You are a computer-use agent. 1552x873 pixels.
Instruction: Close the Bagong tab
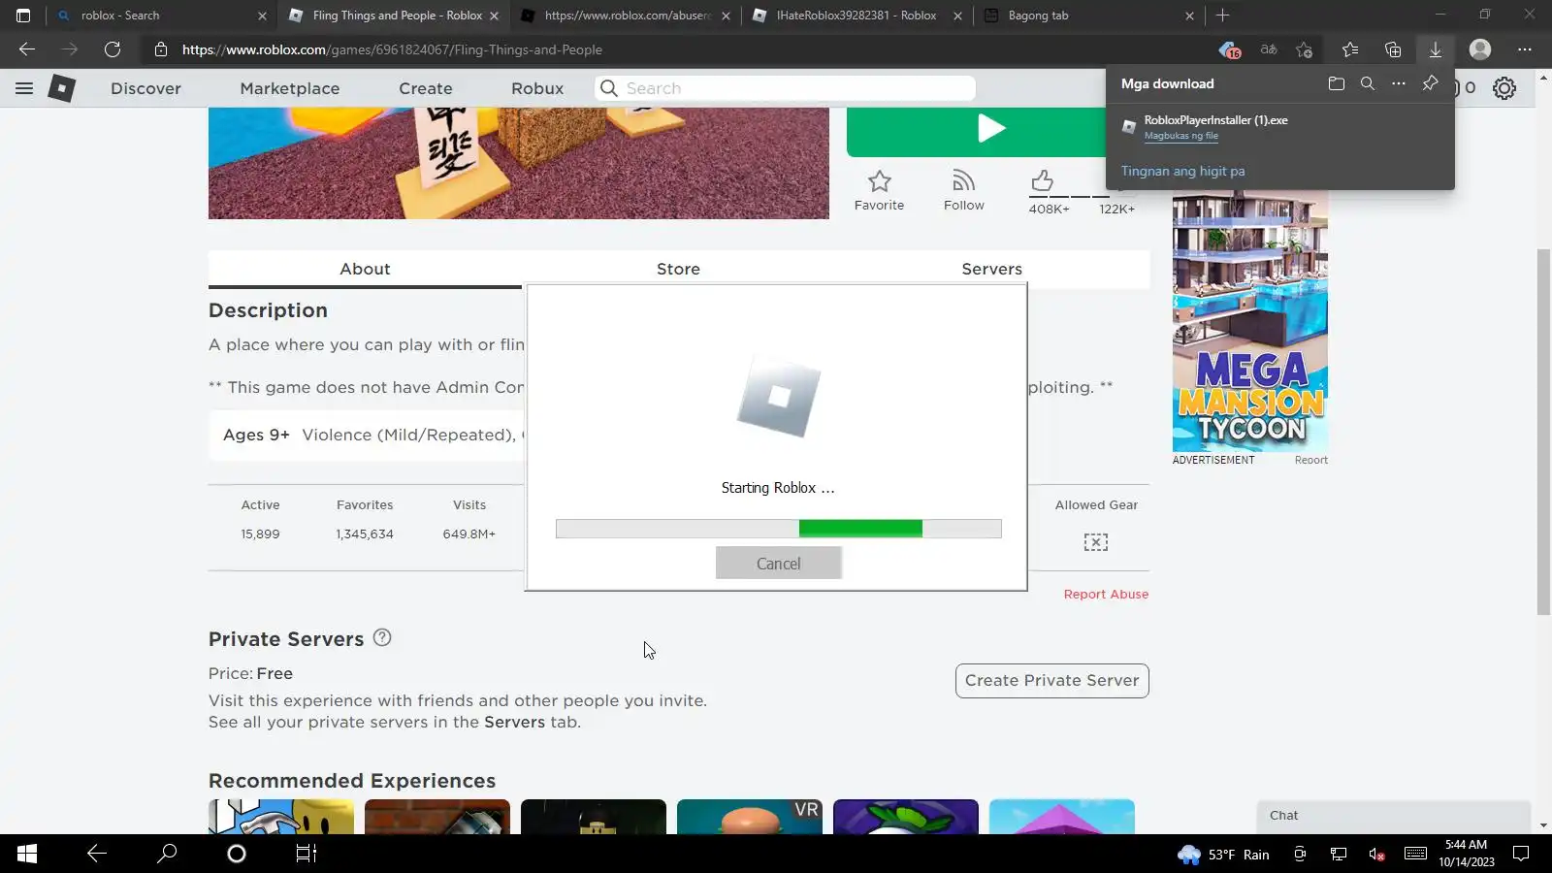(1189, 16)
